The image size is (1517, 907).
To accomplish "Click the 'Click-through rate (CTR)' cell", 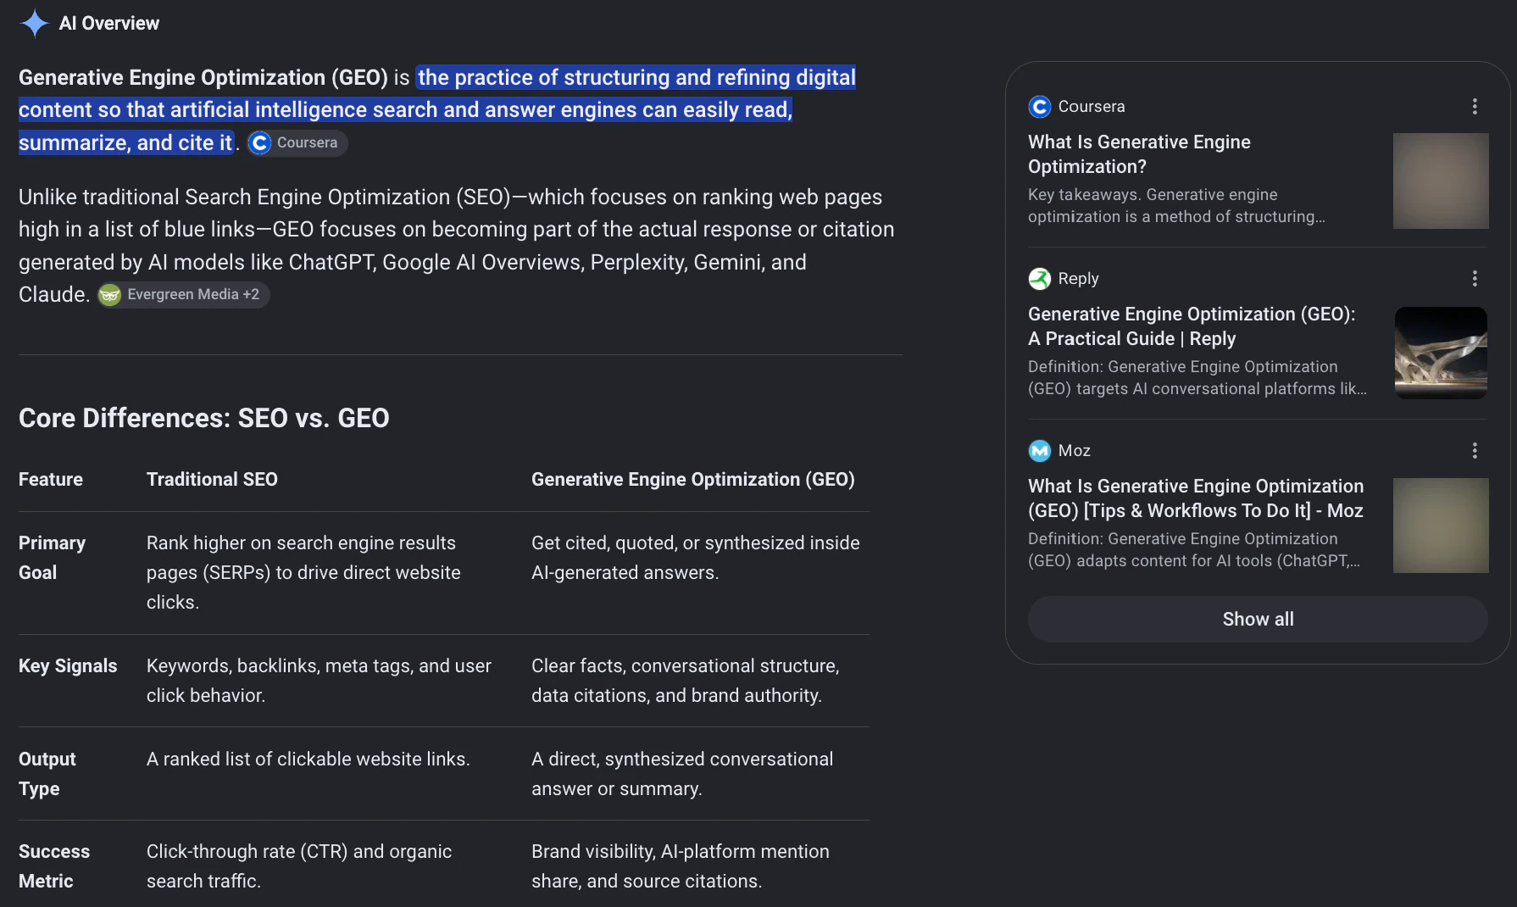I will [299, 866].
